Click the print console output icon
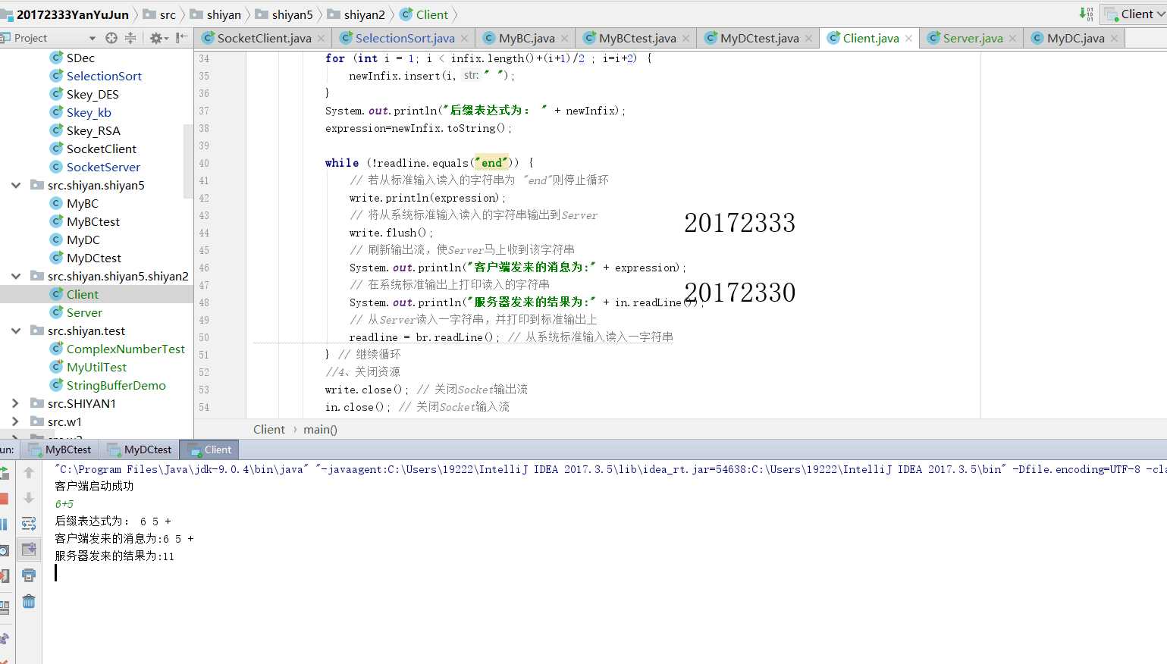The image size is (1167, 664). tap(29, 575)
